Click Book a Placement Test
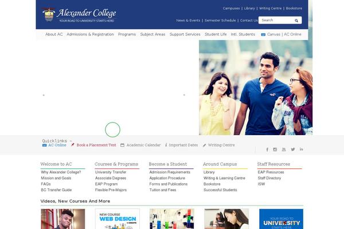The height and width of the screenshot is (229, 344). click(96, 145)
